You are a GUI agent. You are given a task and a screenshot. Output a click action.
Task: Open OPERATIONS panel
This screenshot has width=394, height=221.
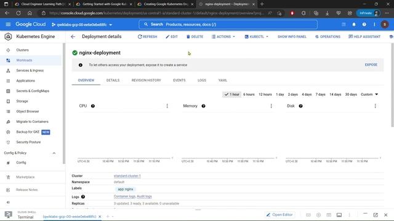pos(328,37)
